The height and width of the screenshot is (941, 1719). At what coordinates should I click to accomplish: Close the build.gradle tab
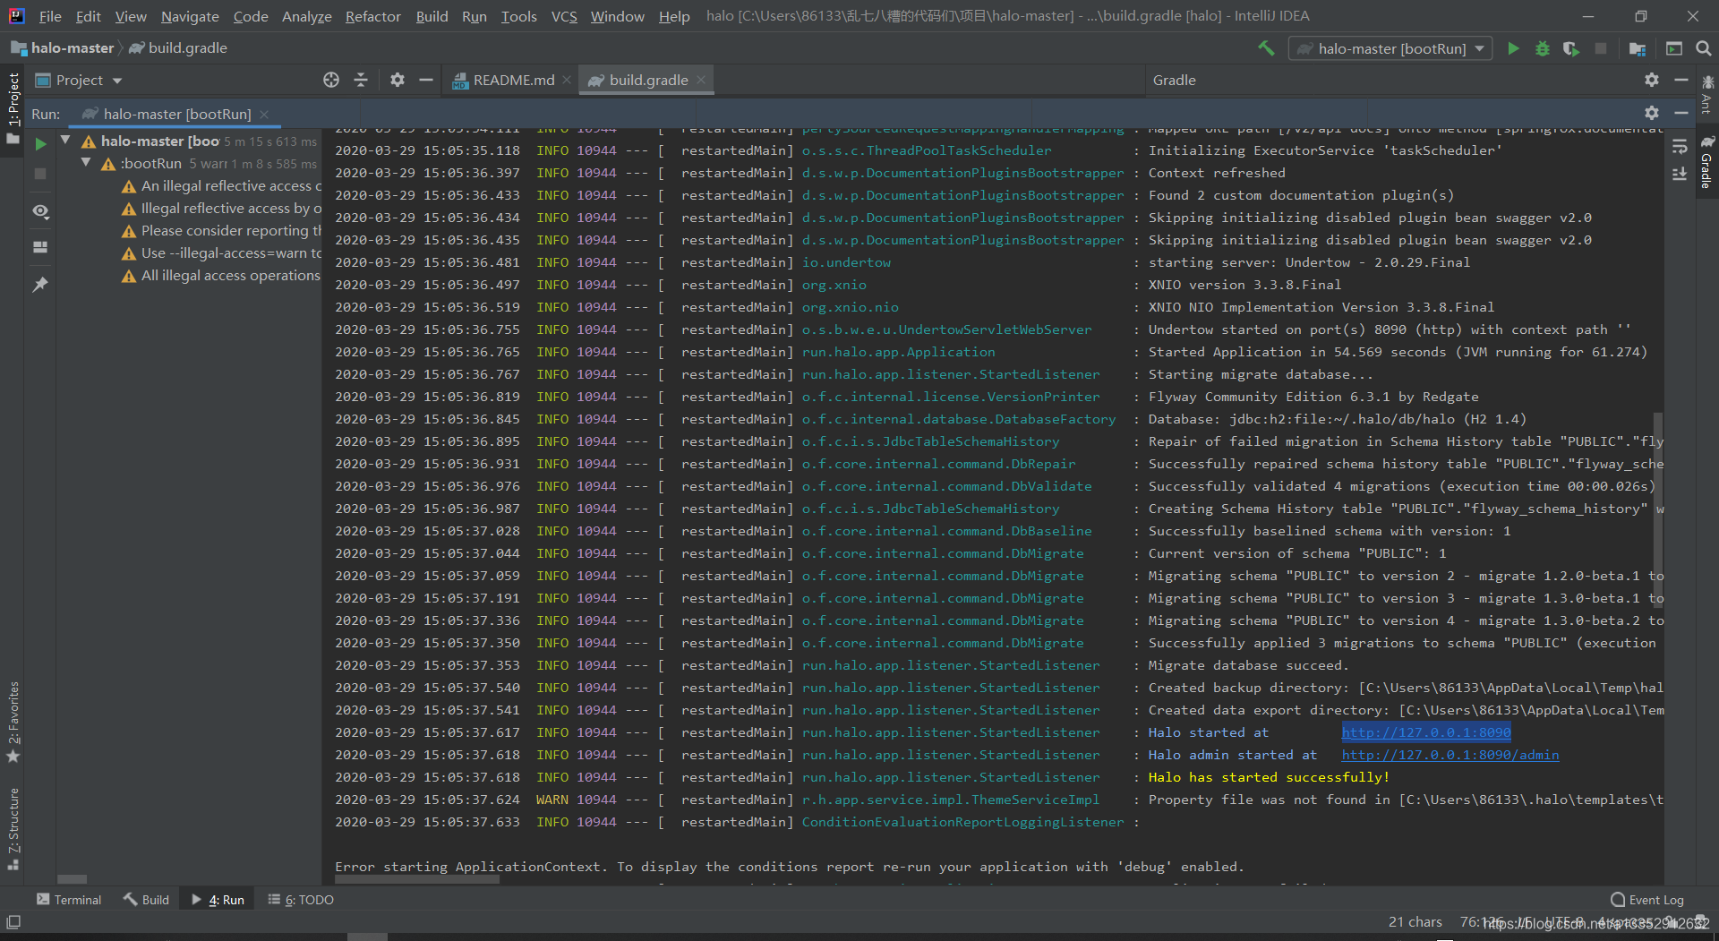click(701, 80)
